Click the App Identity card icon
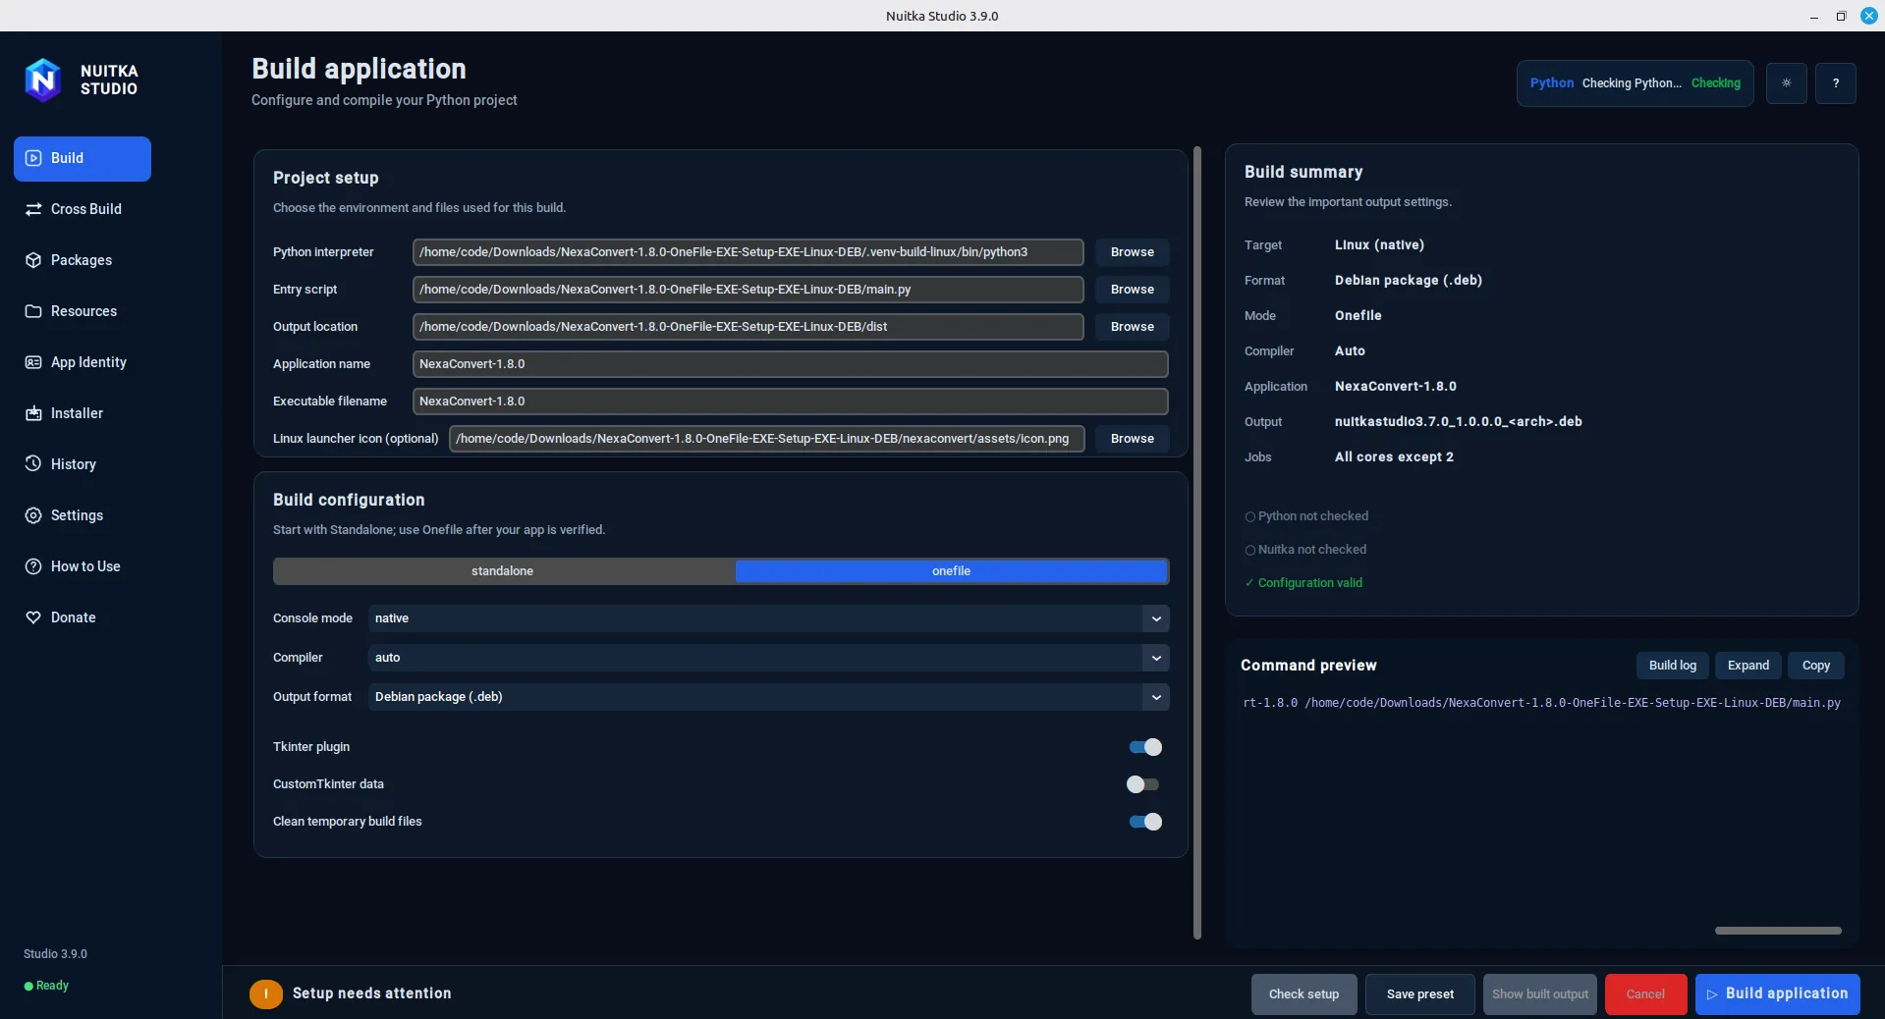 33,362
